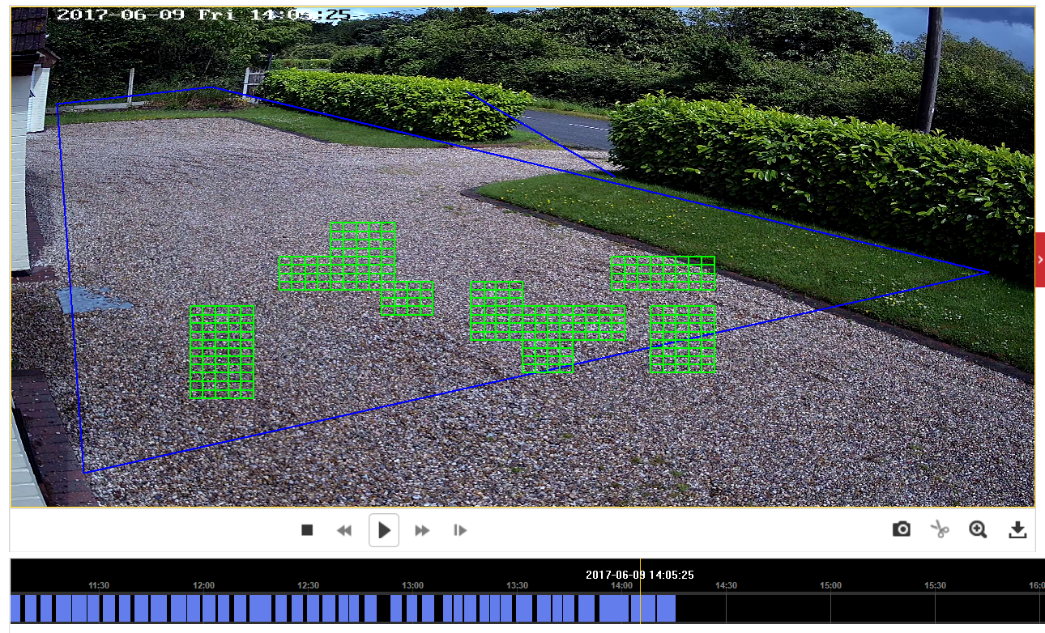The width and height of the screenshot is (1045, 633).
Task: Click the timestamp overlay in the video frame
Action: 203,15
